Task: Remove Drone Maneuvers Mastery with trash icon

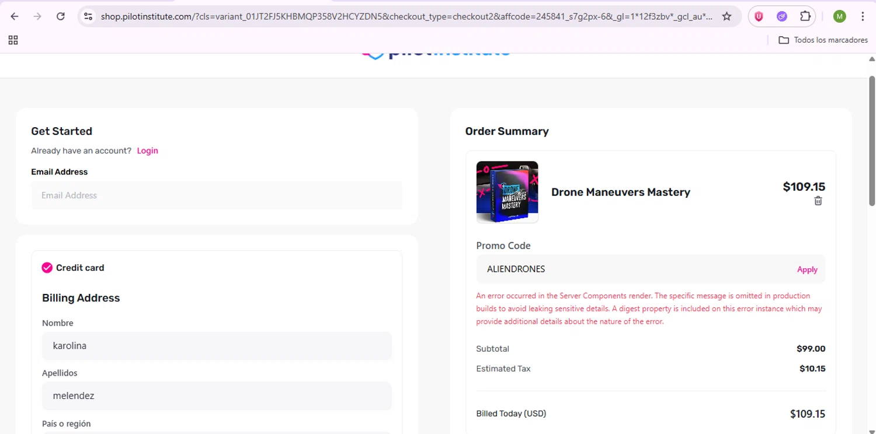Action: [x=818, y=201]
